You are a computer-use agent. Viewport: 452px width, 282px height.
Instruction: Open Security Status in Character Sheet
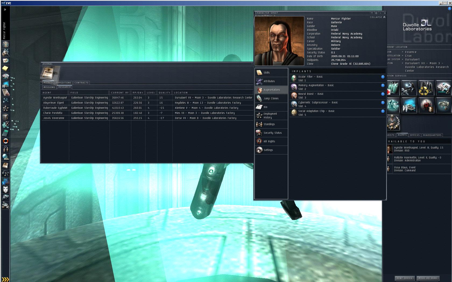pos(271,133)
